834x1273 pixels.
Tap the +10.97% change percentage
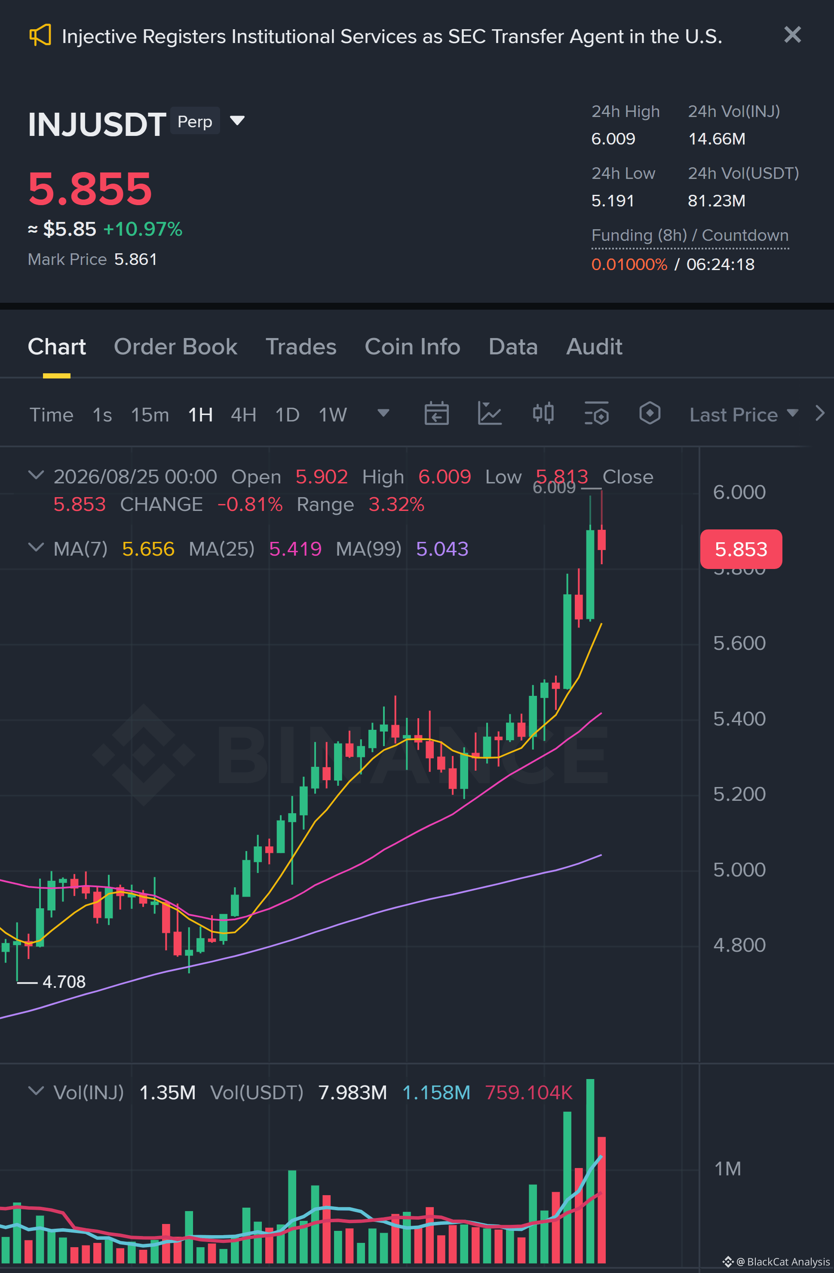pos(143,229)
